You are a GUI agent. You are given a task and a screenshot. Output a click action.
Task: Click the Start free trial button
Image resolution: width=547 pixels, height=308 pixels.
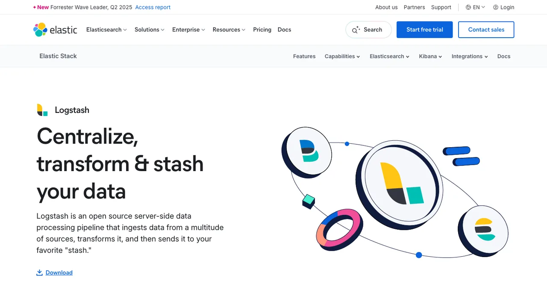pyautogui.click(x=424, y=30)
